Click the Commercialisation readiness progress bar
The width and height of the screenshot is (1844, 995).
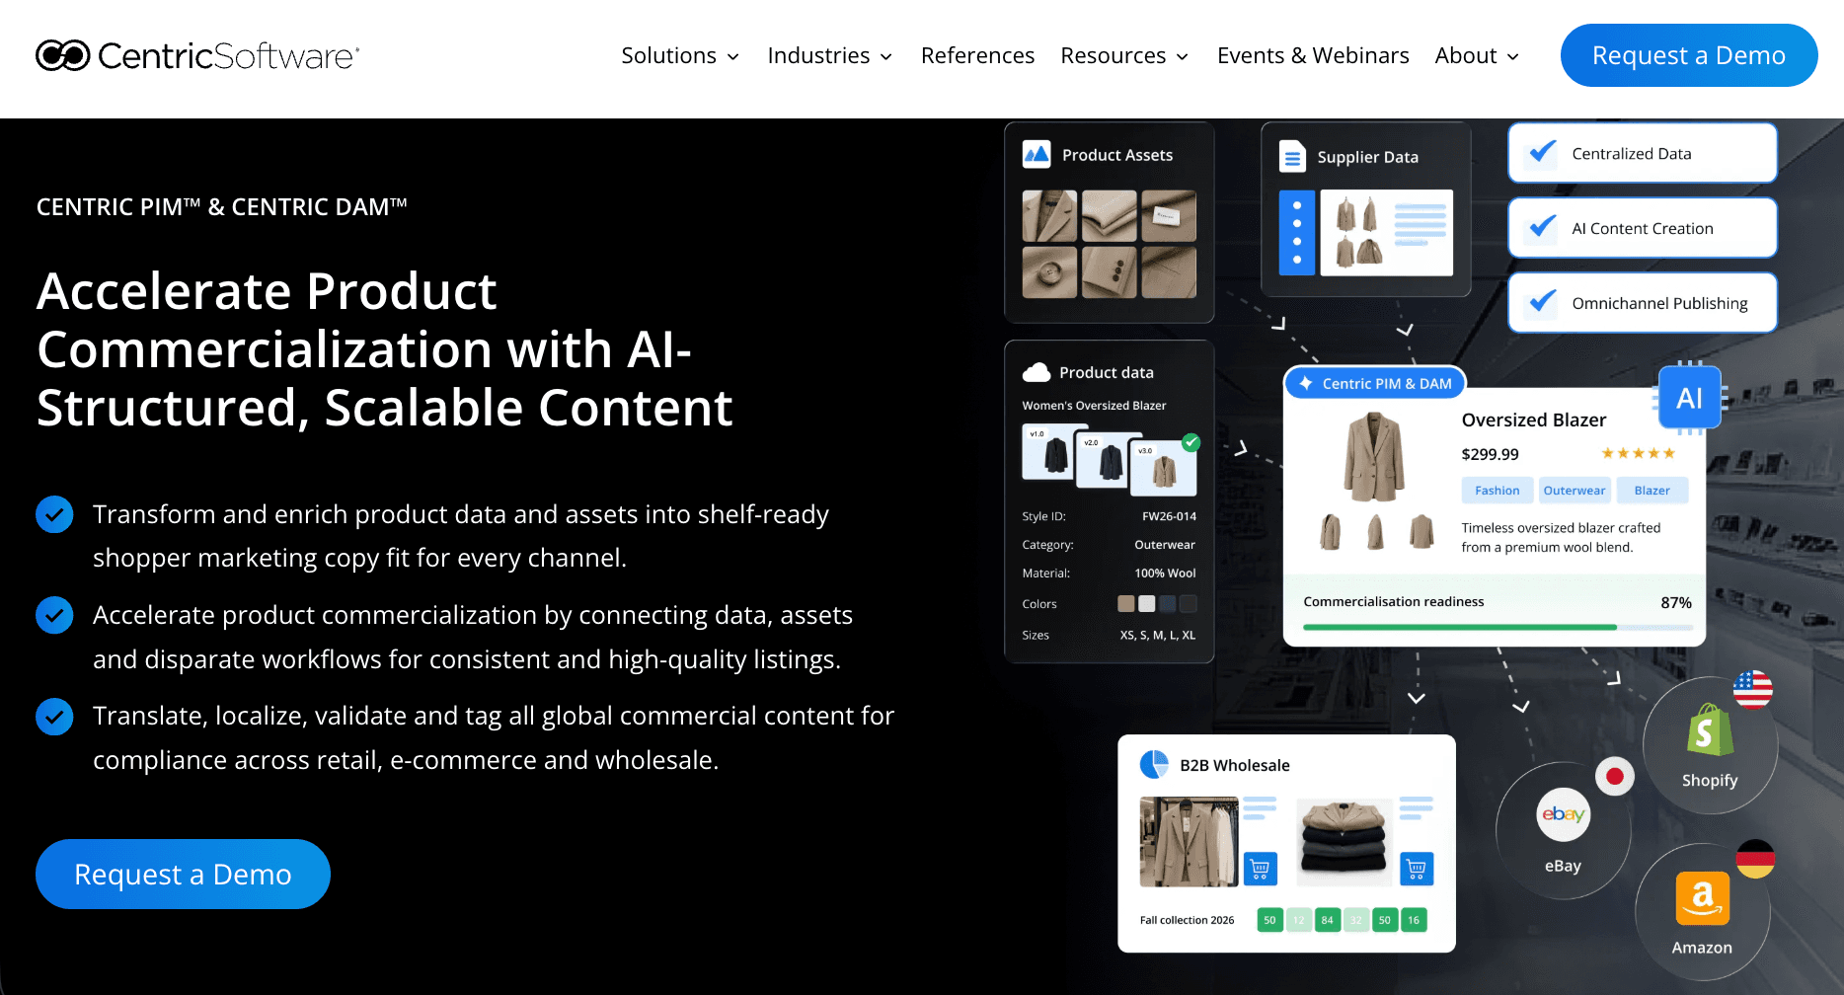[x=1498, y=627]
